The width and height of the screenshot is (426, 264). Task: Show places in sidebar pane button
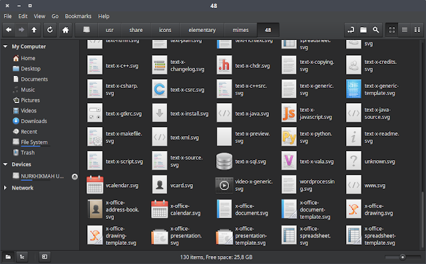9,257
